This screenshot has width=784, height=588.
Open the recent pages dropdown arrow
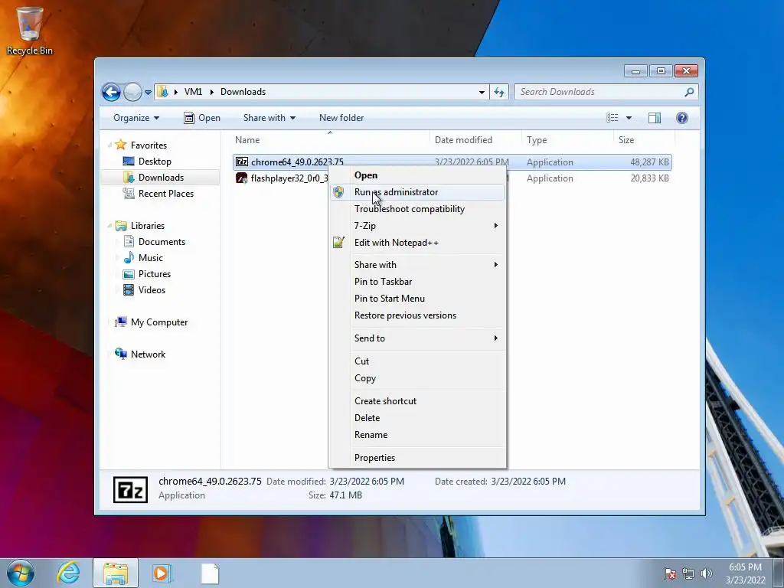coord(148,93)
